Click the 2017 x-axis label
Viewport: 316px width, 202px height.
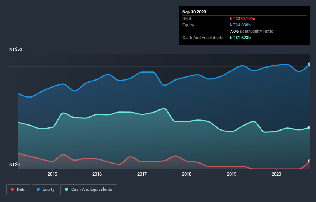[x=142, y=174]
